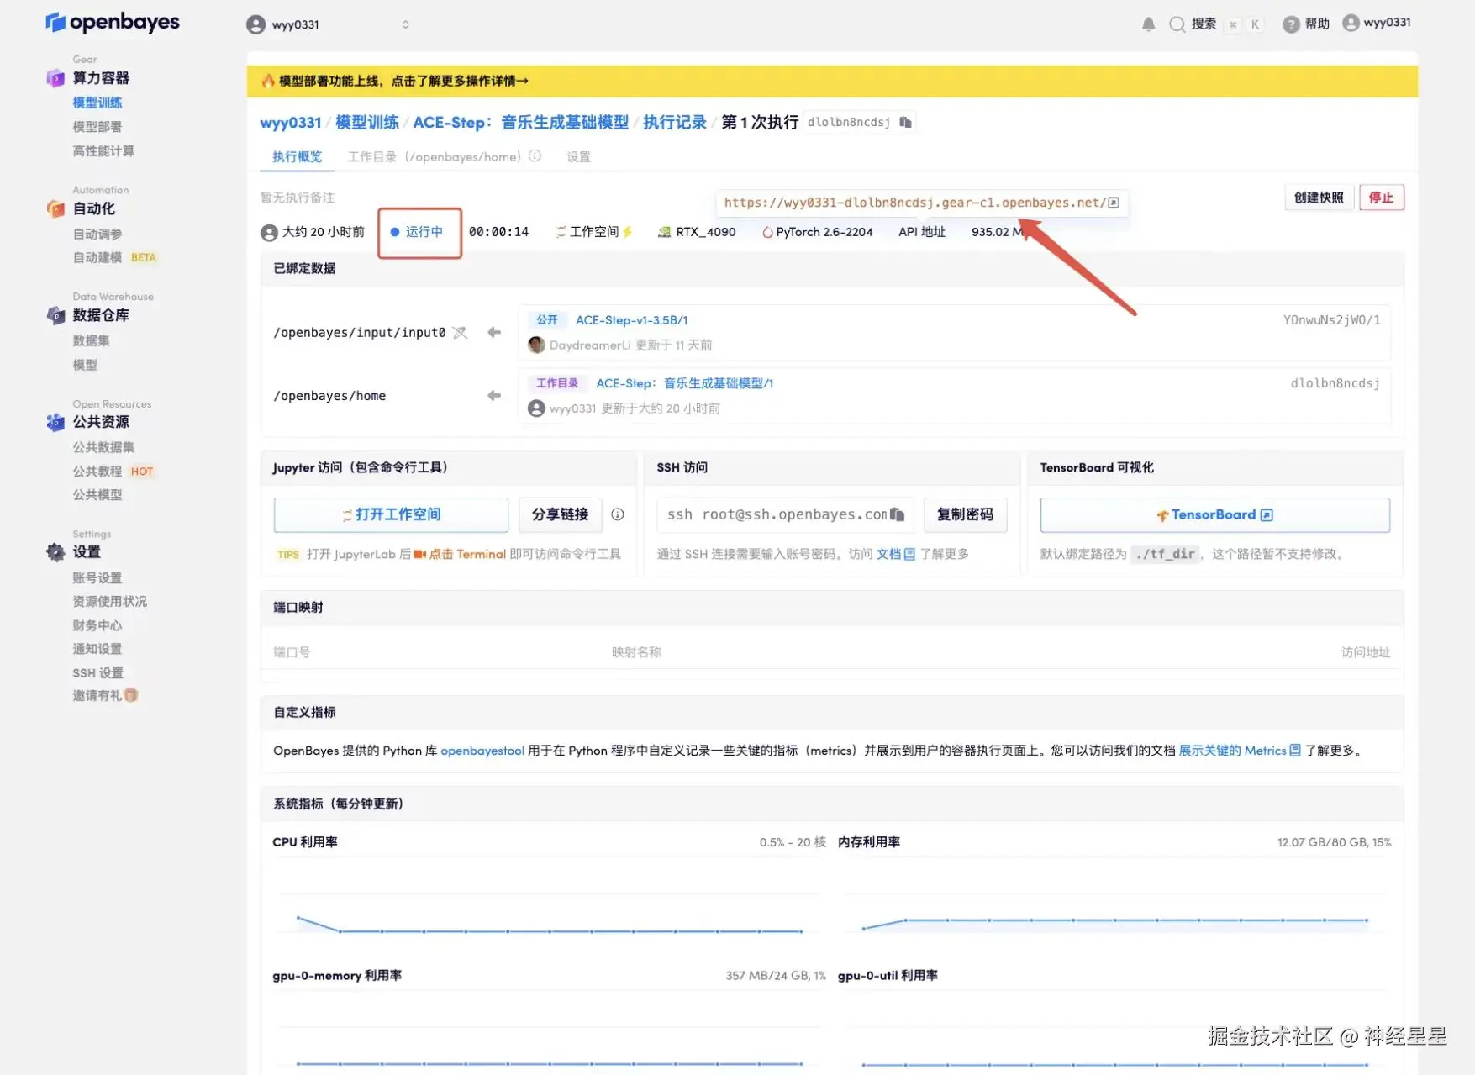1475x1075 pixels.
Task: Open the notification bell
Action: pyautogui.click(x=1148, y=24)
